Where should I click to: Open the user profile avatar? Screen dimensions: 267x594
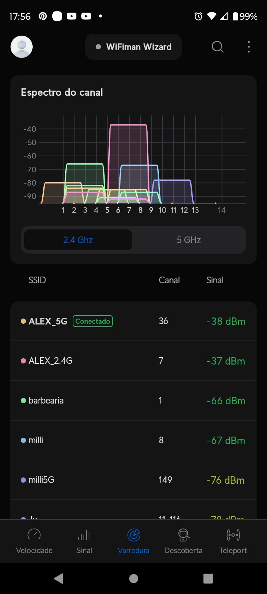[x=22, y=47]
